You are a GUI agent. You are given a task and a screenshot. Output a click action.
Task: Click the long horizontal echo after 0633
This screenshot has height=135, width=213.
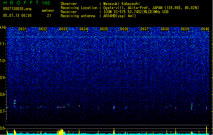(x=62, y=107)
